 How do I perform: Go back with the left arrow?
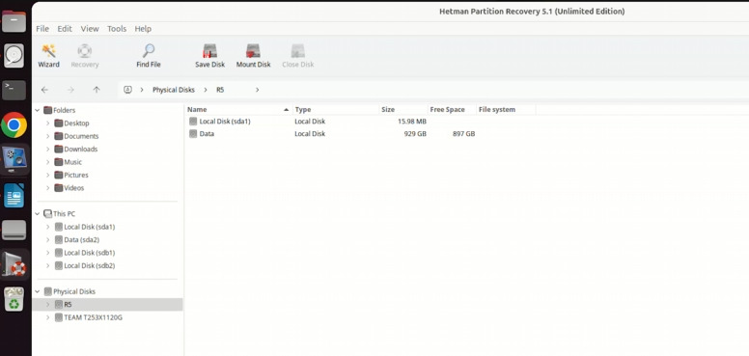(x=44, y=90)
